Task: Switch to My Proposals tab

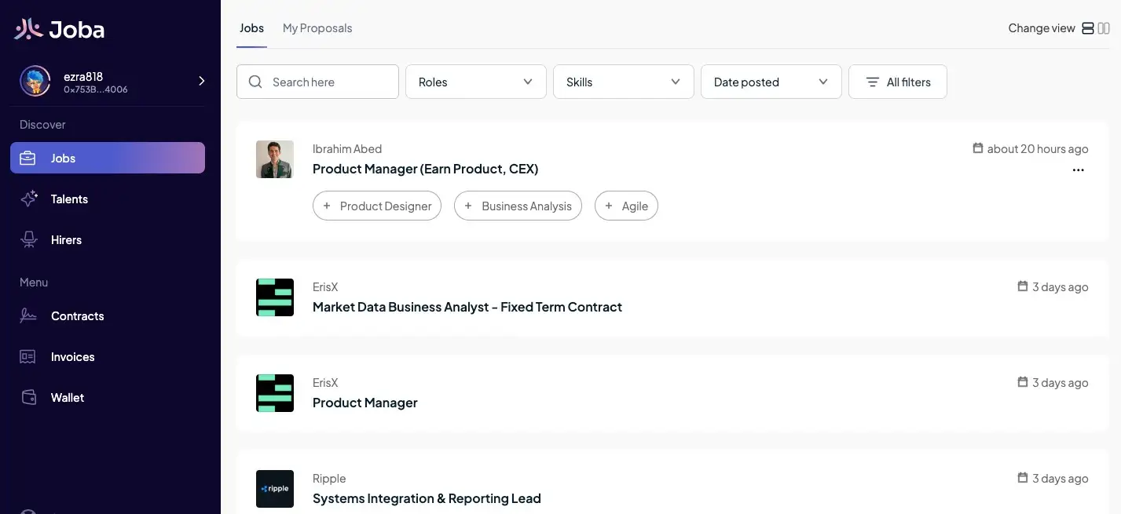Action: [317, 28]
